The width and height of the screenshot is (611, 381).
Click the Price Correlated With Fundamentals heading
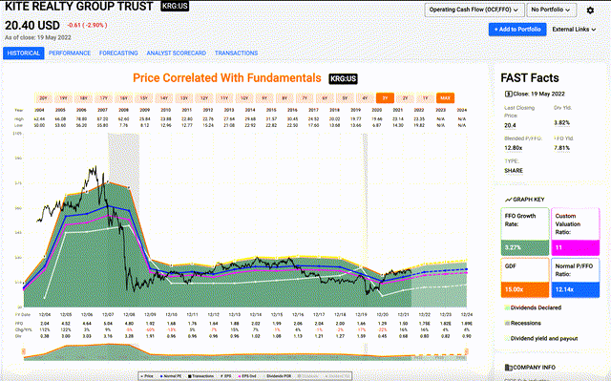pos(227,78)
